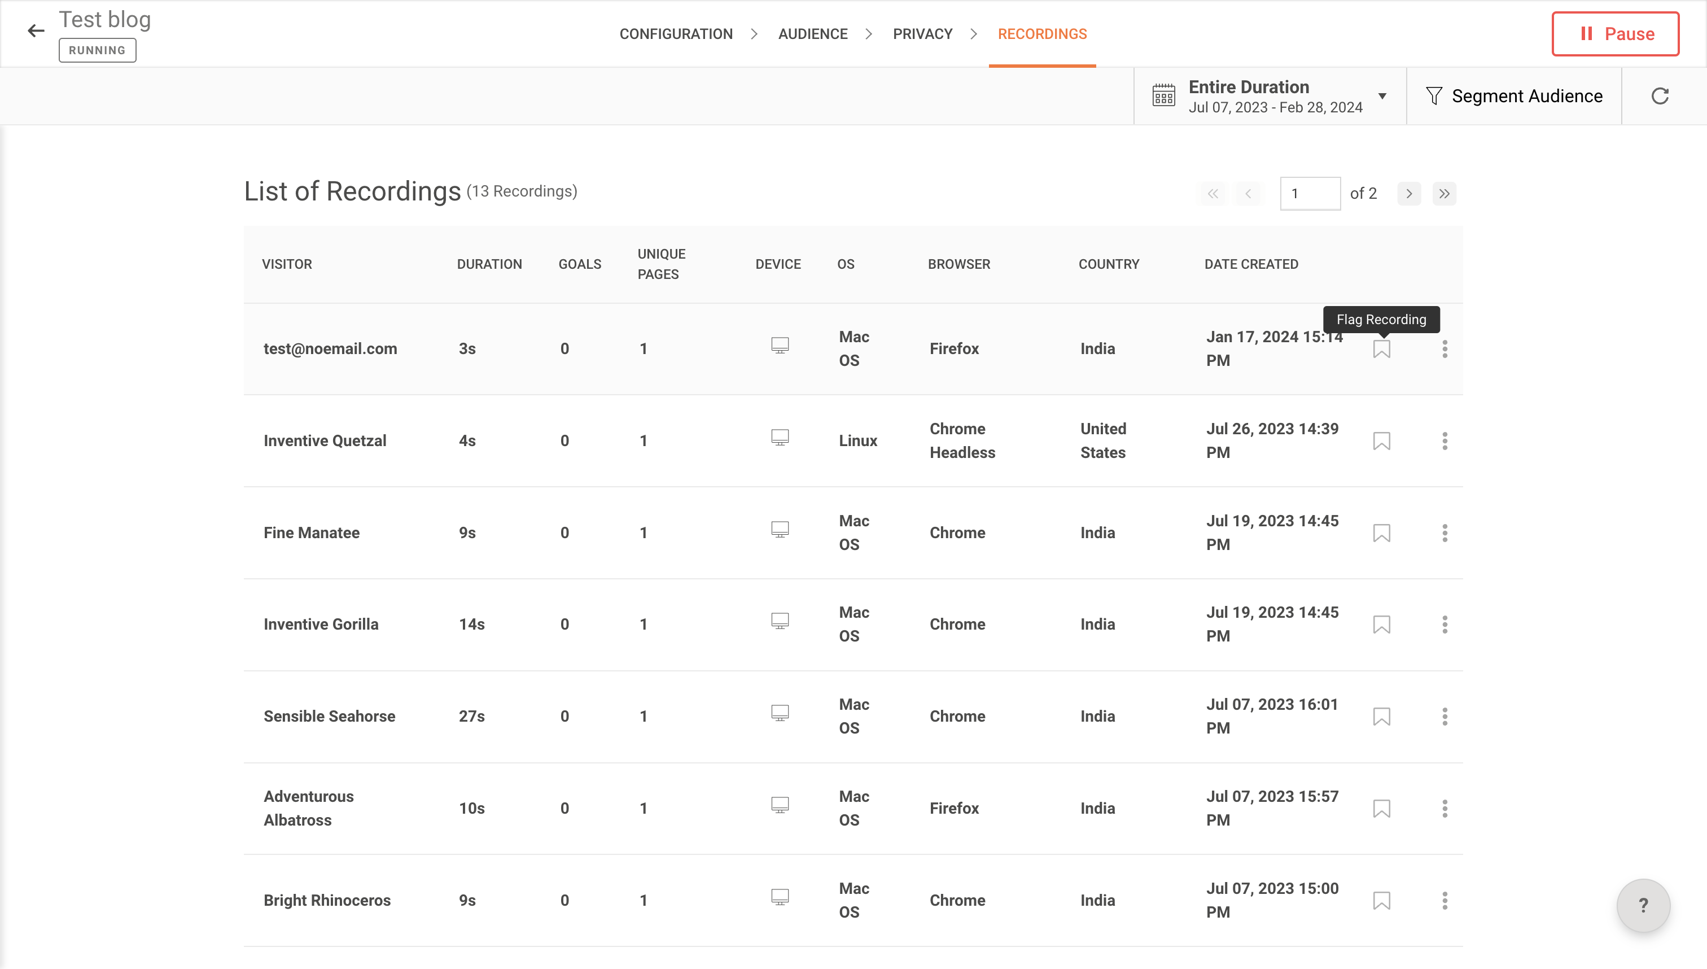Open three-dot menu for Bright Rhinoceros

point(1444,901)
